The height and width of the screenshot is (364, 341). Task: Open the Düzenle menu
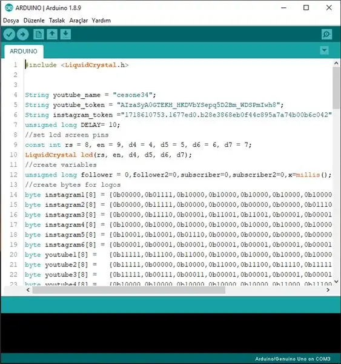(34, 21)
